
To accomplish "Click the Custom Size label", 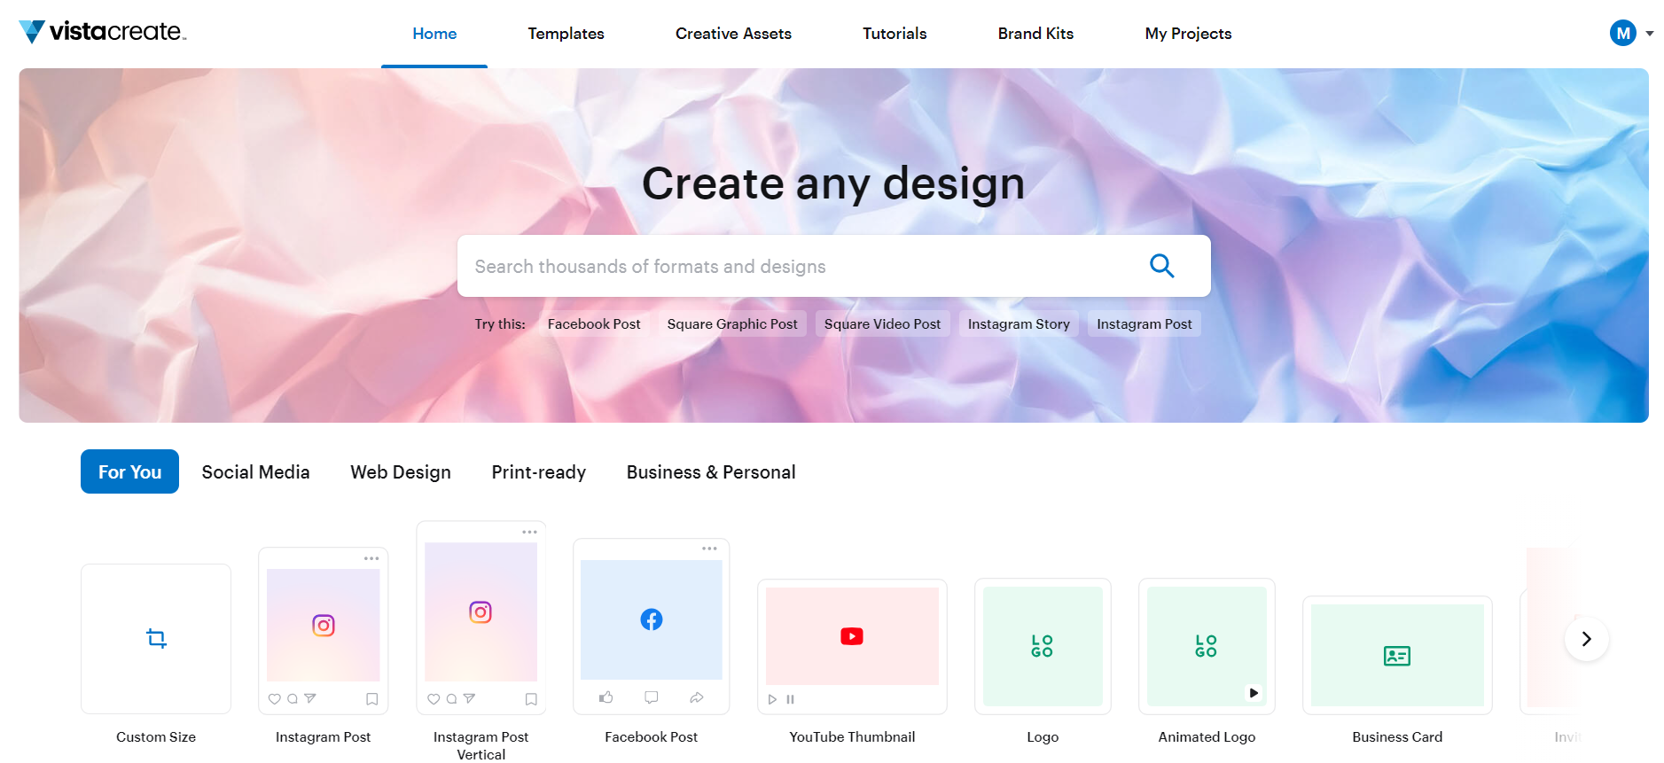I will pos(156,736).
